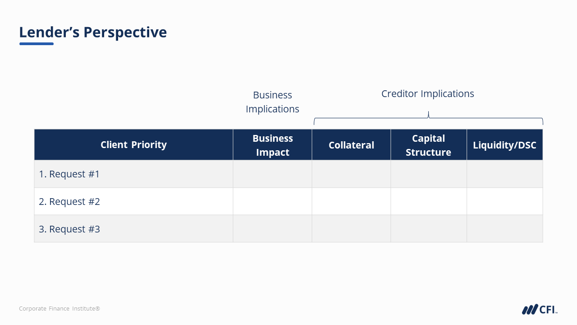Click Request #2 Collateral cell

point(351,201)
